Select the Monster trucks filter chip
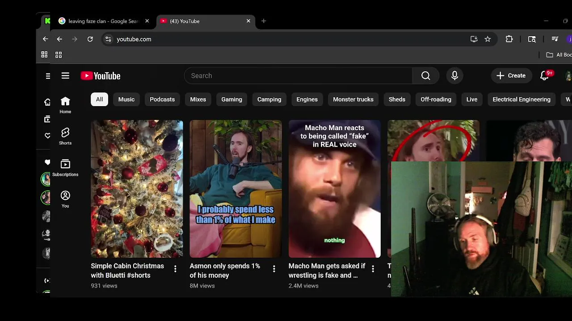The width and height of the screenshot is (572, 321). [353, 99]
